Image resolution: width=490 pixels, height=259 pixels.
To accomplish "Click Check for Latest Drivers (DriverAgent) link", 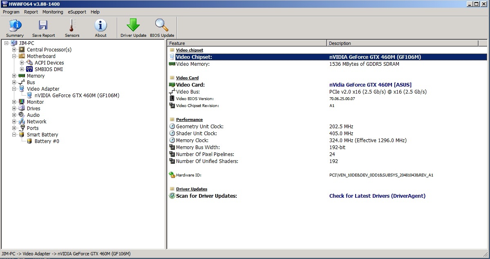I will click(377, 196).
